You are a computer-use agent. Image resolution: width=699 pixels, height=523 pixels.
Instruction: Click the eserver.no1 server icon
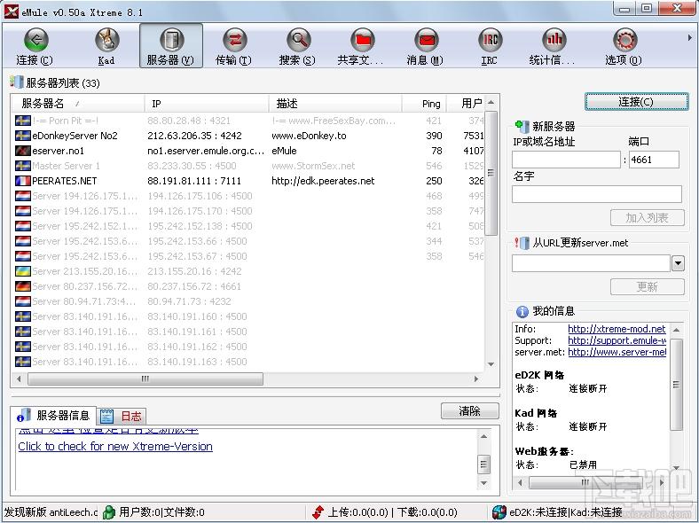point(23,151)
